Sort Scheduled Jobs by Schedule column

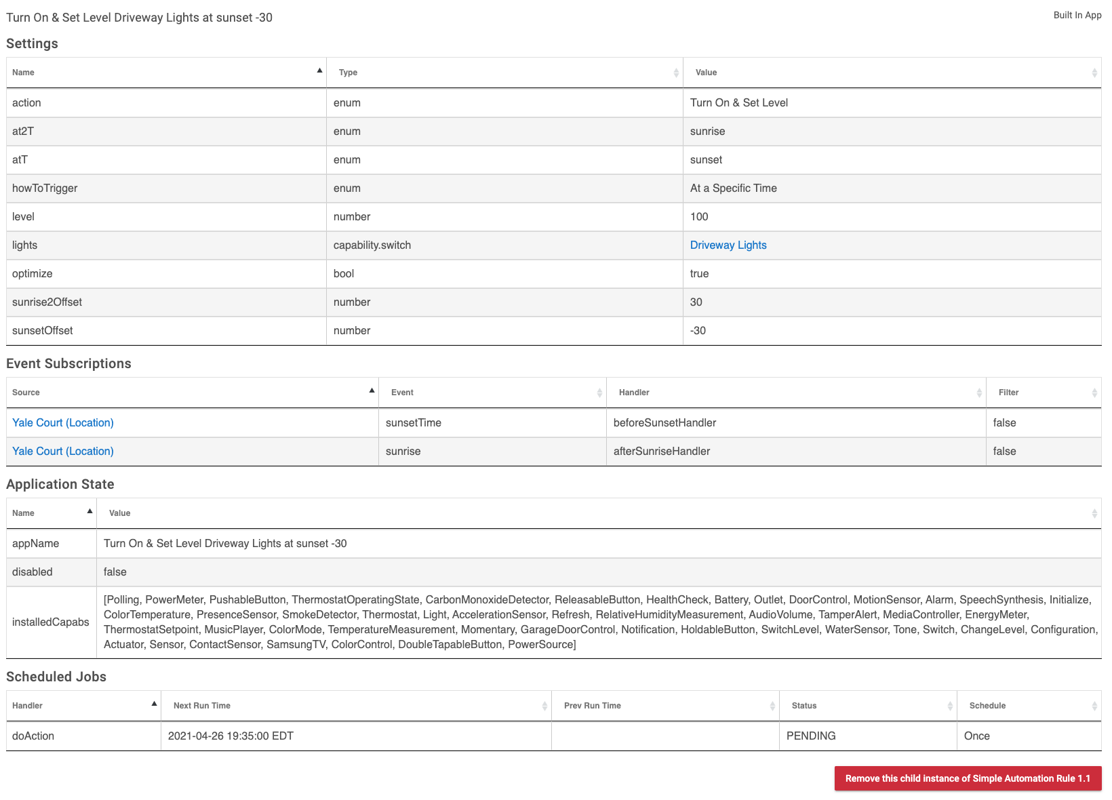click(x=1029, y=706)
